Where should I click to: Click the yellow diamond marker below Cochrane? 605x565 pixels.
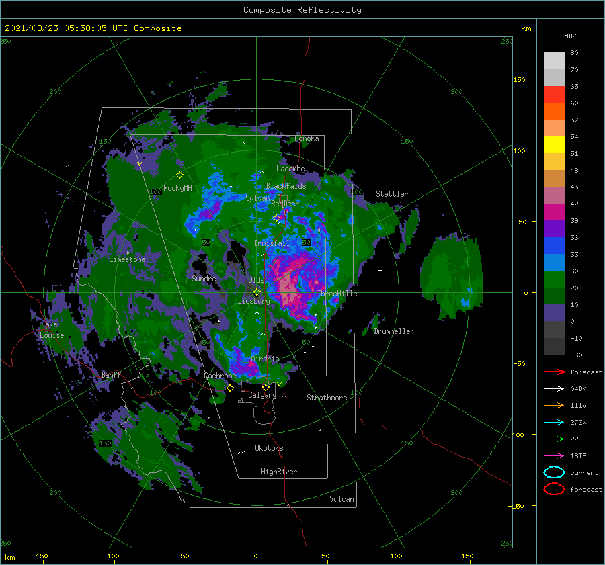coord(230,388)
